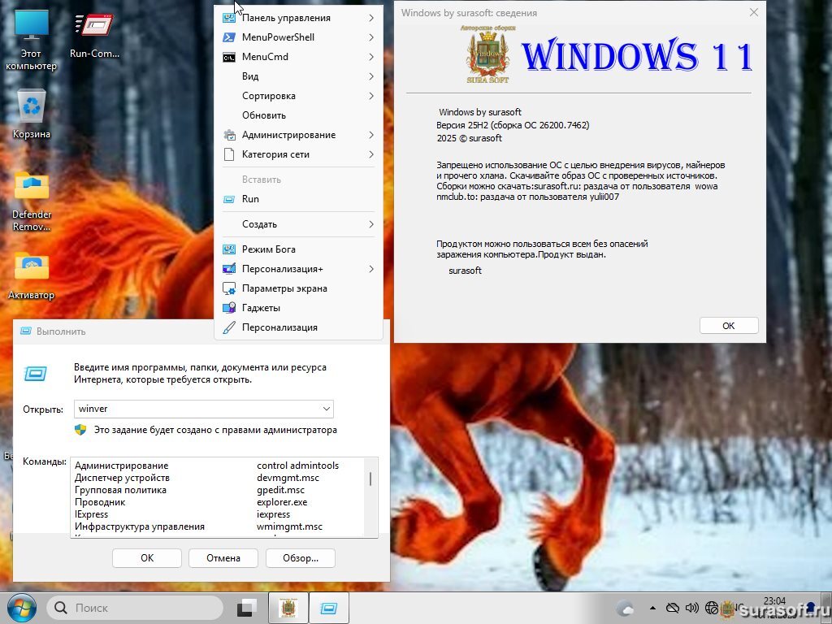The image size is (832, 624).
Task: Select the Активатор folder icon
Action: tap(32, 276)
